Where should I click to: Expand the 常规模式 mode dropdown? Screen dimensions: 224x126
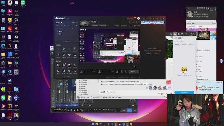point(59,22)
